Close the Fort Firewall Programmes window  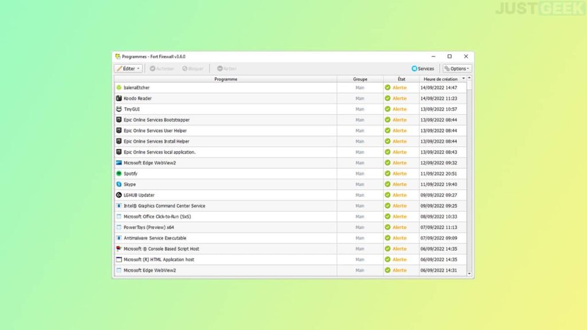(466, 57)
